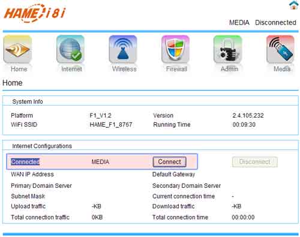Click the Connect button
Screen dimensions: 300x237
(170, 161)
